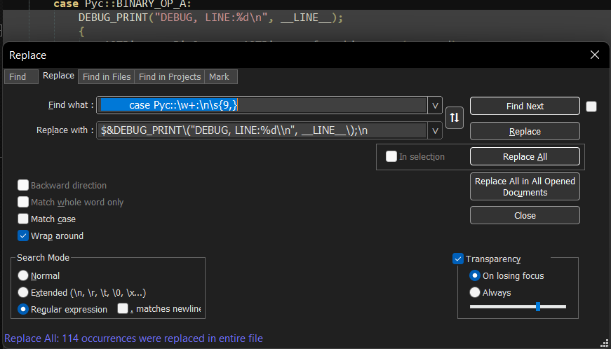
Task: Expand the Find what history dropdown
Action: point(435,105)
